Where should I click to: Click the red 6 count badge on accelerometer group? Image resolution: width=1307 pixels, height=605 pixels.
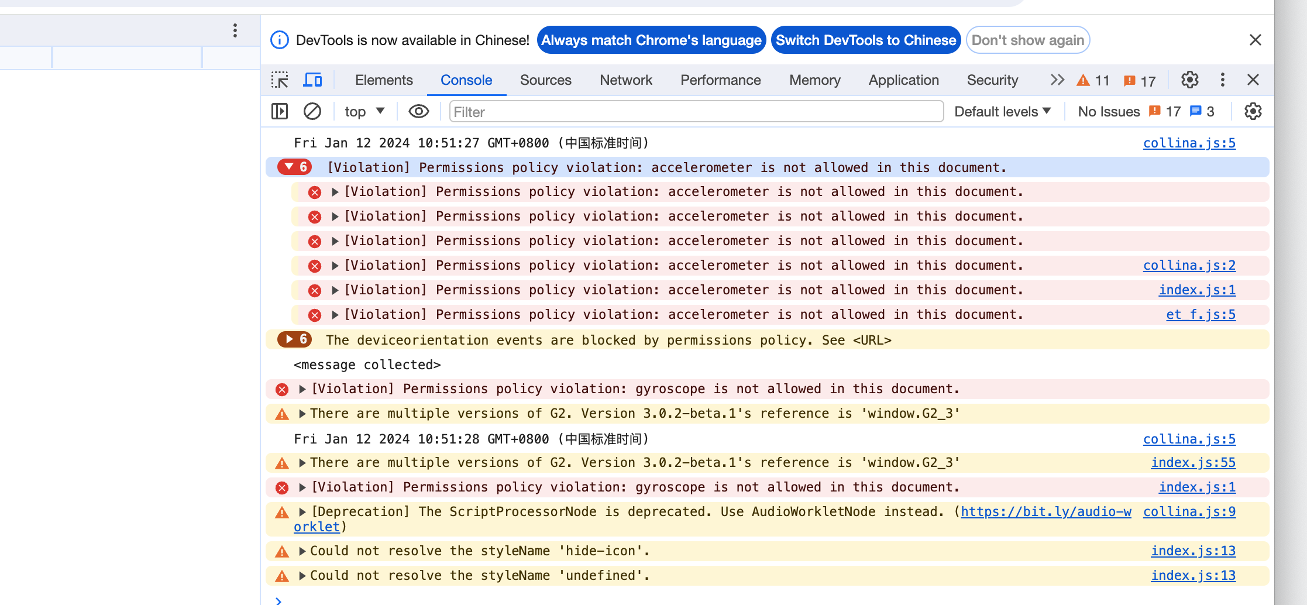[295, 167]
